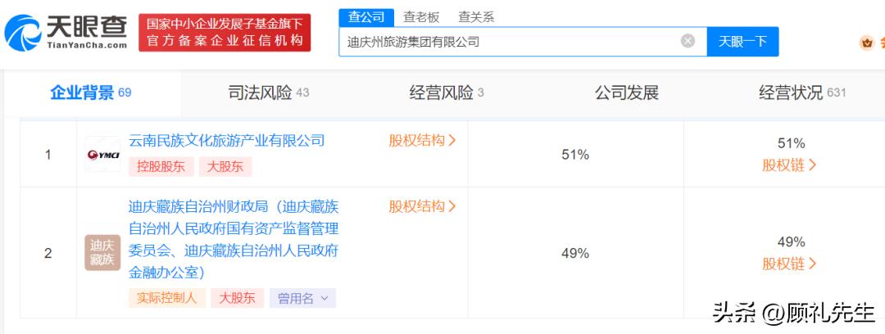Open the 迪庆藏族 shareholder avatar
This screenshot has height=334, width=885.
(102, 253)
